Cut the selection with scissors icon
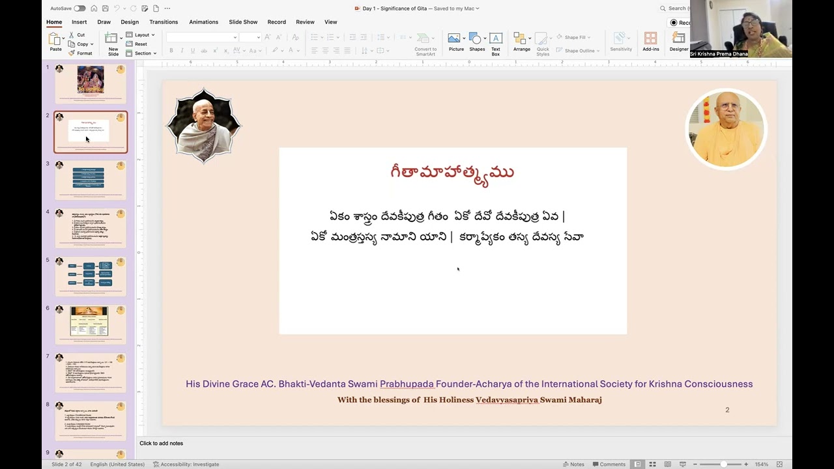Image resolution: width=834 pixels, height=469 pixels. (76, 35)
